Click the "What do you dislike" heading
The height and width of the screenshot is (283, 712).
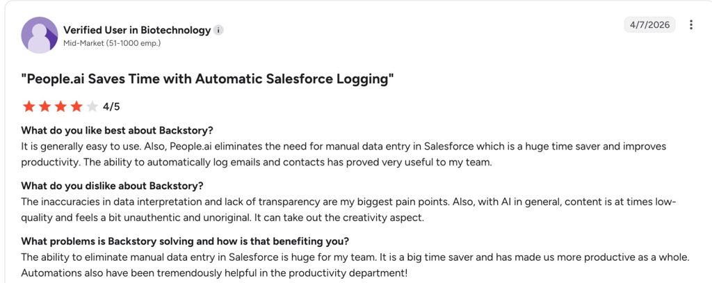[x=112, y=186]
